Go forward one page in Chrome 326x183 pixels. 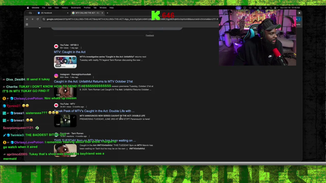click(32, 19)
